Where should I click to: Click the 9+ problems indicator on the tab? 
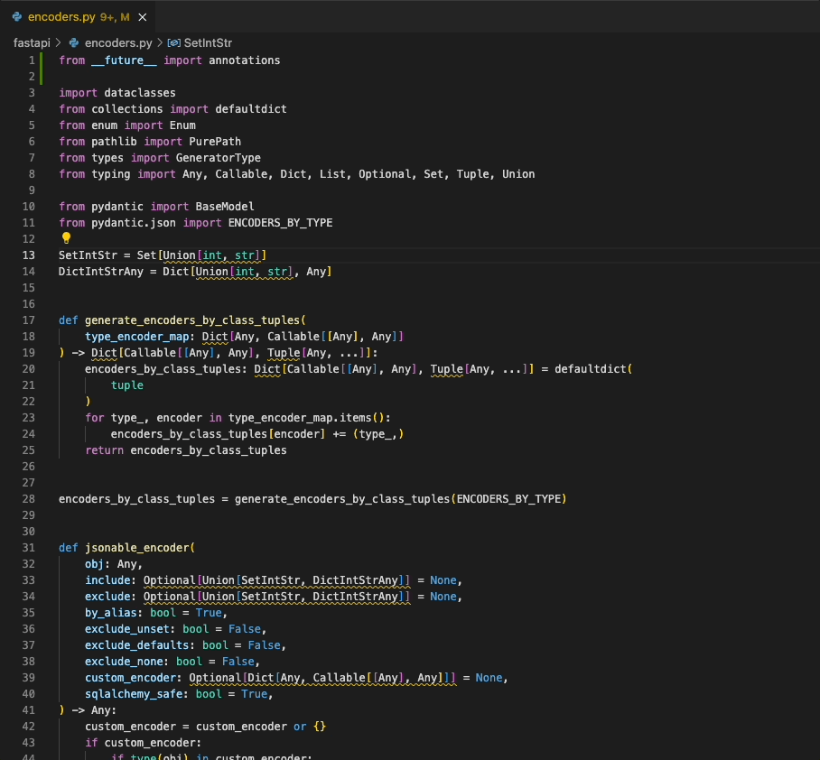click(x=107, y=15)
